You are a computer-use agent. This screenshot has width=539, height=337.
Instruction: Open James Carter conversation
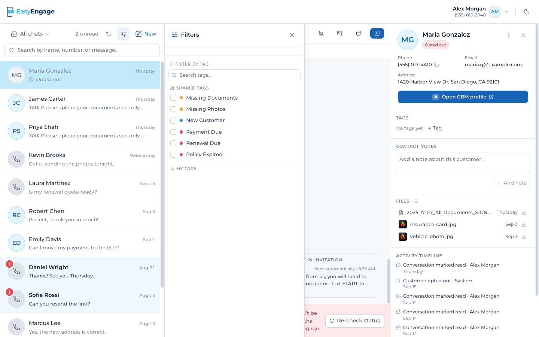[80, 103]
